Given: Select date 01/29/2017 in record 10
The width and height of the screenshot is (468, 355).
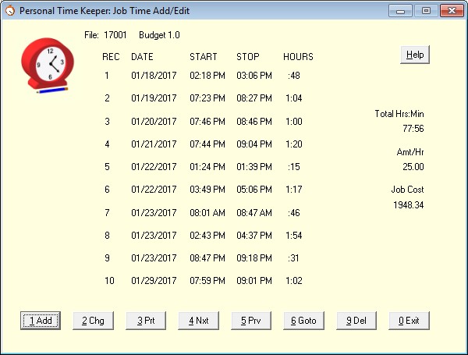Looking at the screenshot, I should coord(154,281).
